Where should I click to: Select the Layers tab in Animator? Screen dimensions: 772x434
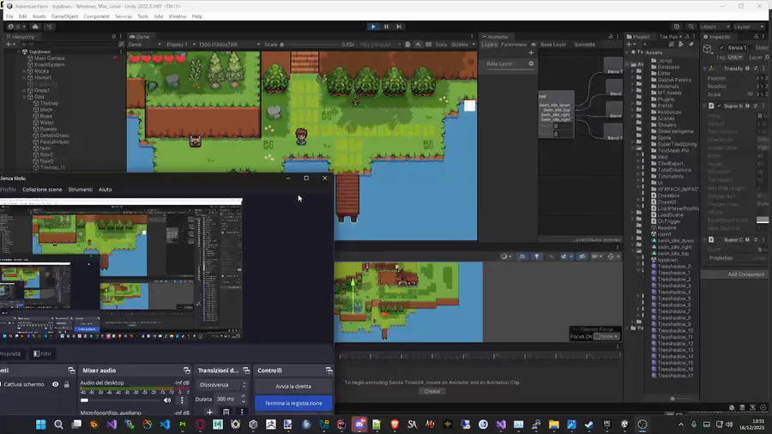tap(489, 45)
